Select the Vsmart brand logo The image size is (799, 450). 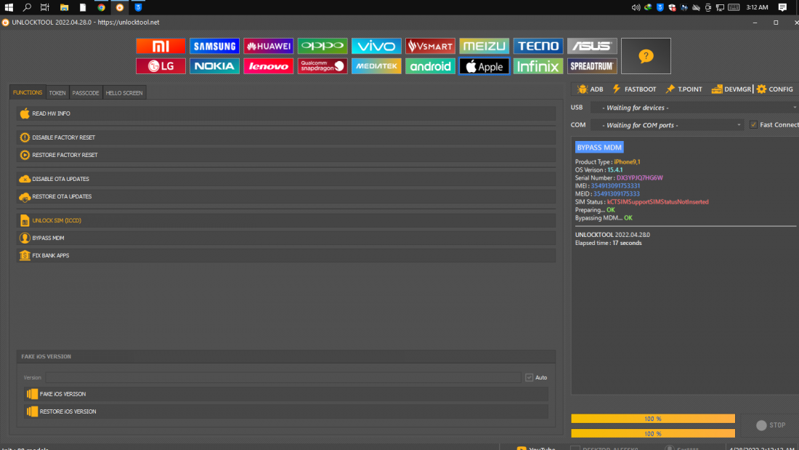point(430,46)
